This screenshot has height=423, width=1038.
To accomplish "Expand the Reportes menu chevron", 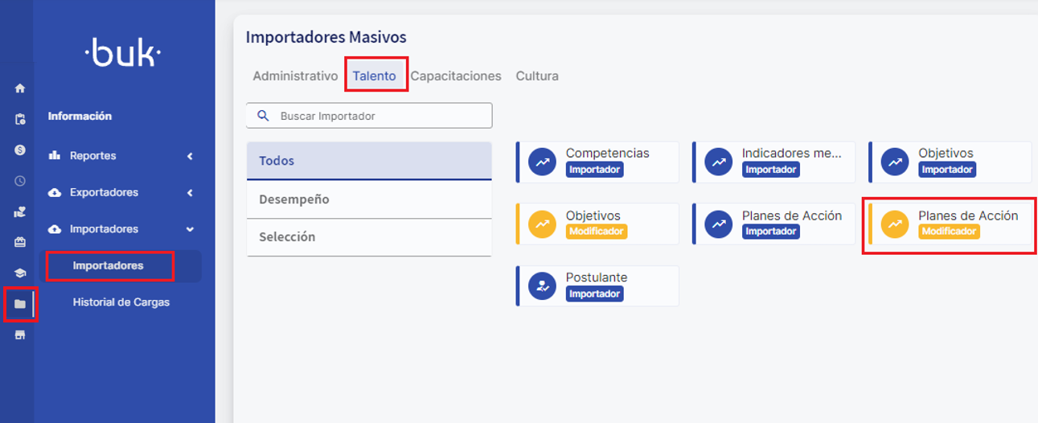I will [190, 156].
